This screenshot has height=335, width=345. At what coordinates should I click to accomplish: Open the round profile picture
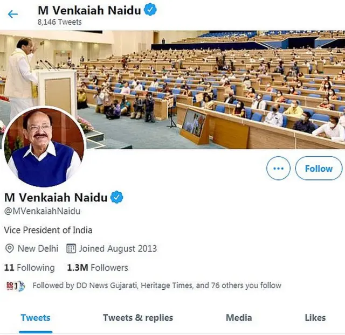(43, 147)
